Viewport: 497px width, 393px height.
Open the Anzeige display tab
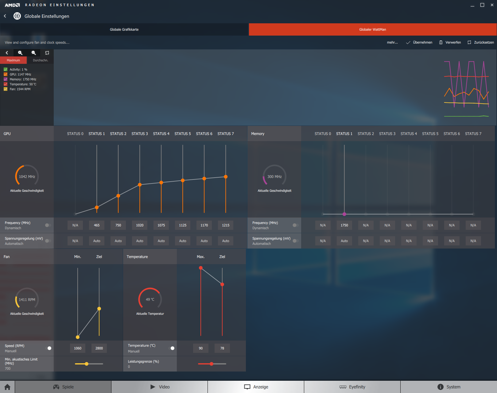tap(256, 387)
